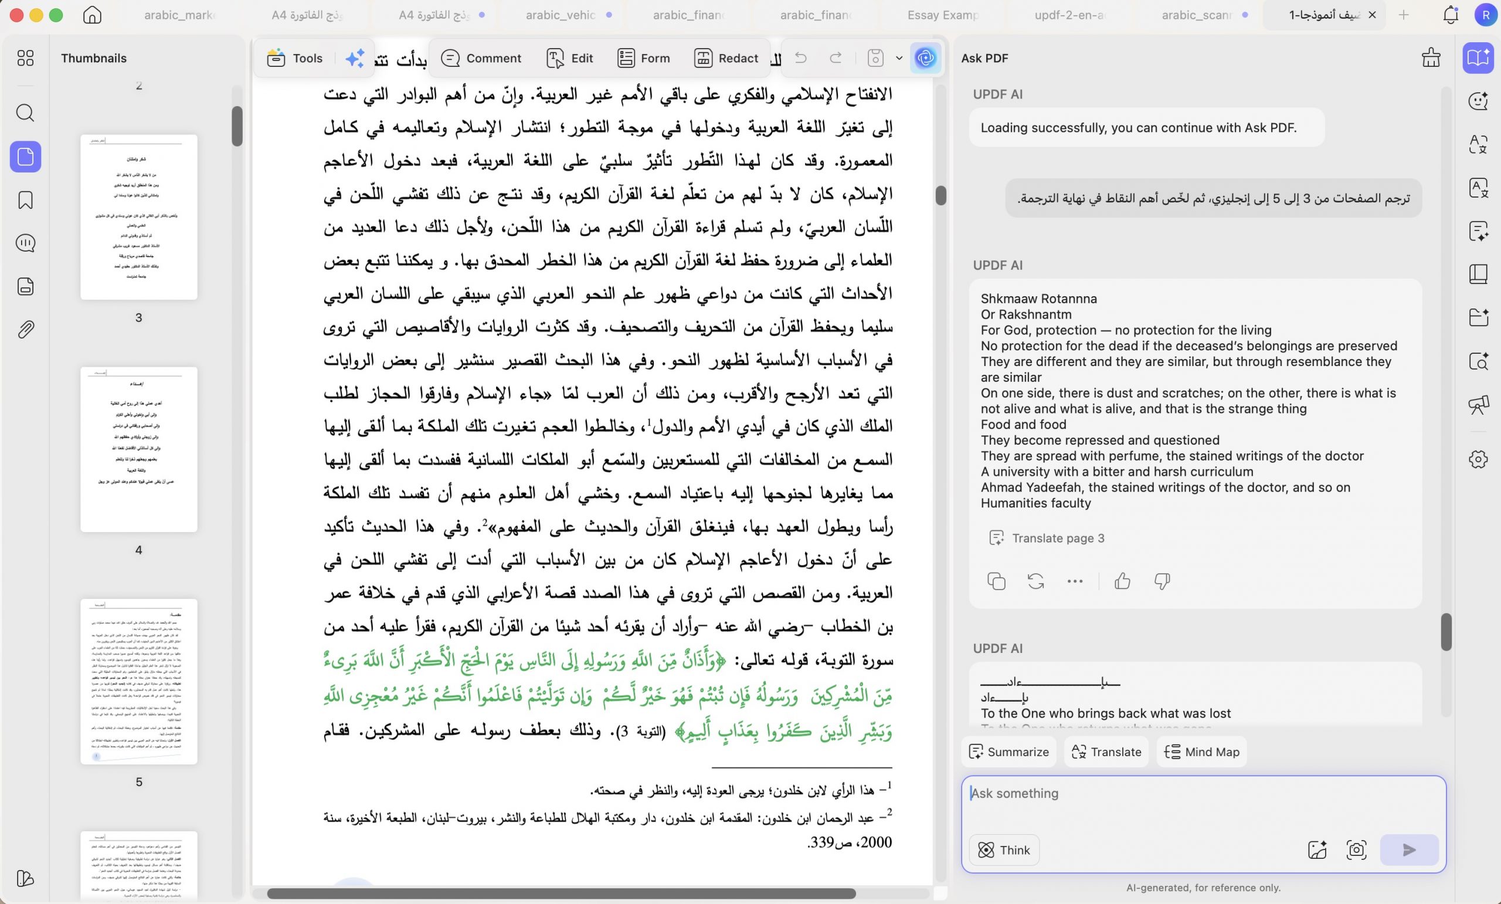Open the attachments paperclip panel
The image size is (1501, 904).
[x=26, y=330]
